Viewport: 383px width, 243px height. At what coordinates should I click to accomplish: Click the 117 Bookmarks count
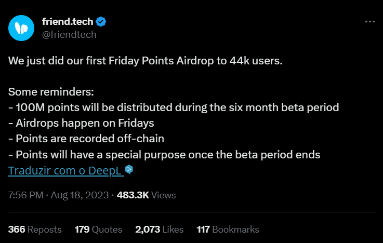point(228,230)
